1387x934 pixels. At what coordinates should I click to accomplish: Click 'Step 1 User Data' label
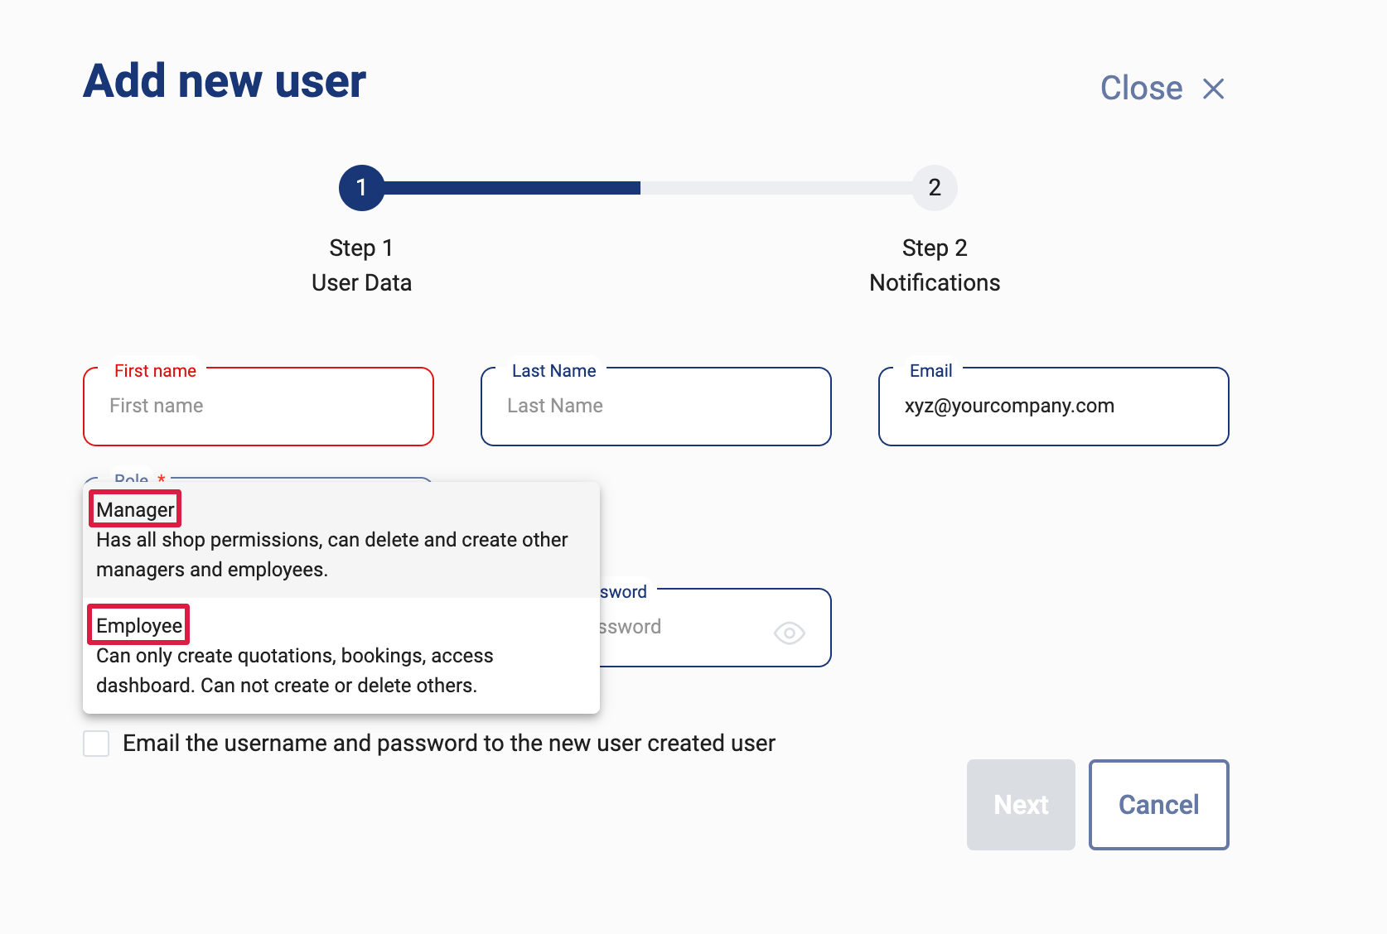361,265
